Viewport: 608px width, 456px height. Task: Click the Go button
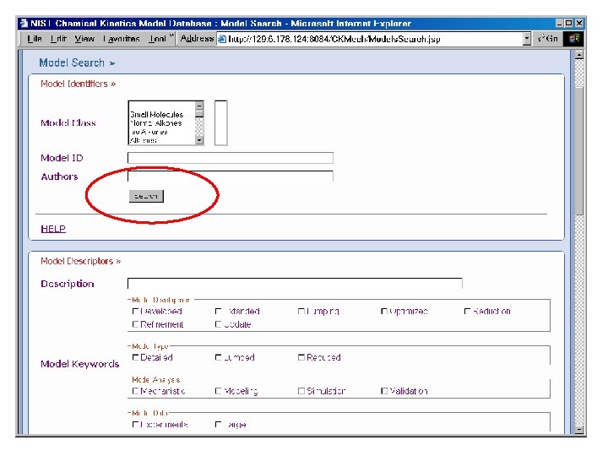548,39
